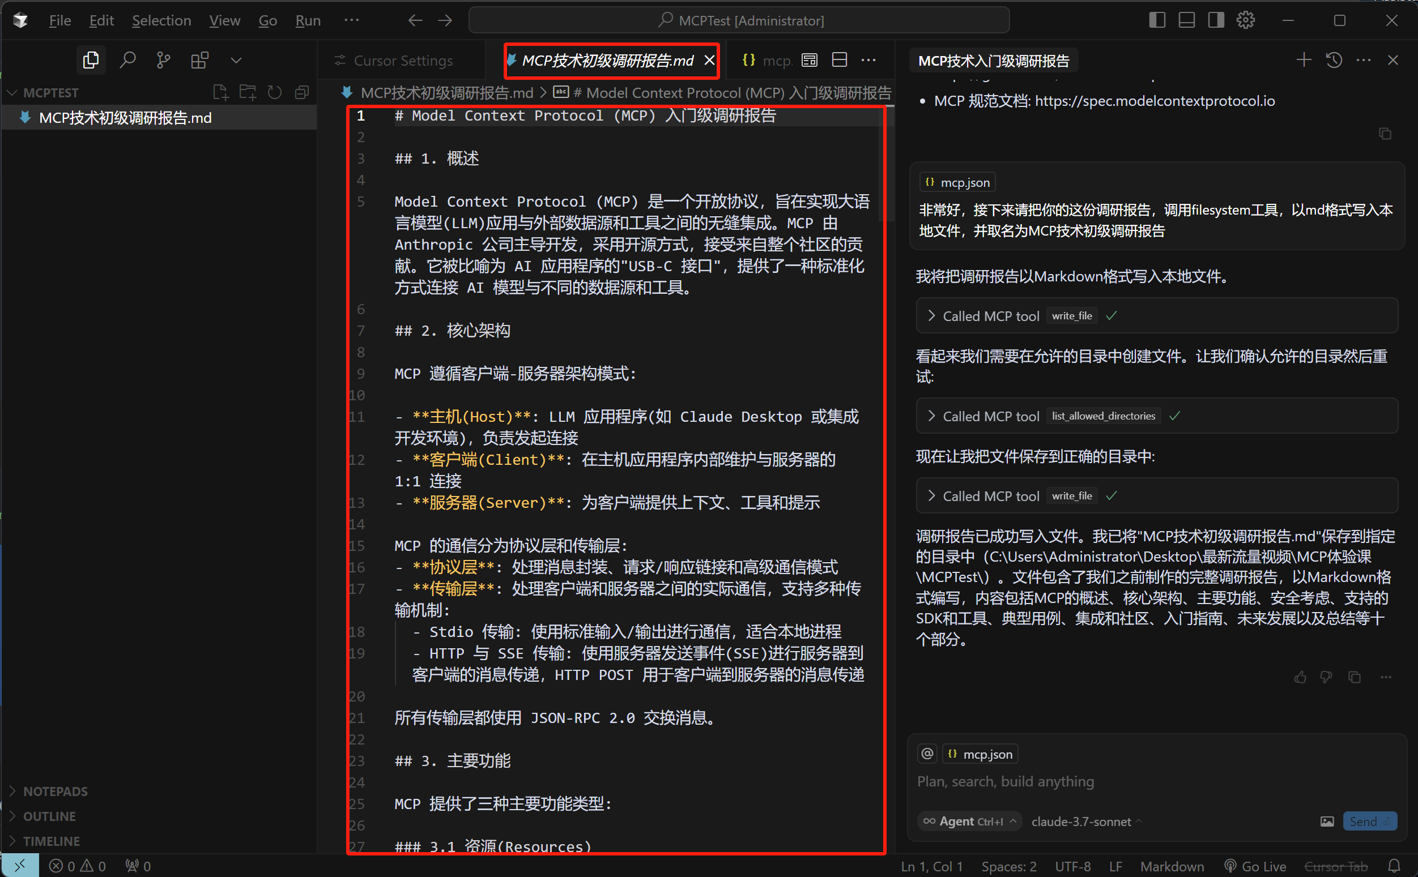Click the MCPTest command center search box
This screenshot has height=877, width=1418.
[x=739, y=20]
